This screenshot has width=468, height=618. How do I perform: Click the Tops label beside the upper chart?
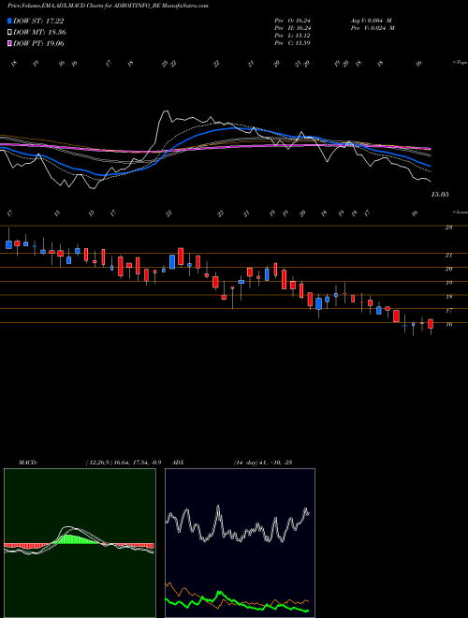[x=461, y=63]
